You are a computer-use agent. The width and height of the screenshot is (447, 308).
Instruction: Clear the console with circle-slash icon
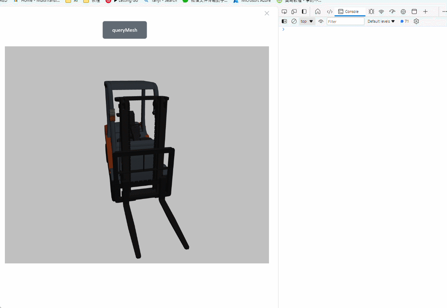click(294, 21)
